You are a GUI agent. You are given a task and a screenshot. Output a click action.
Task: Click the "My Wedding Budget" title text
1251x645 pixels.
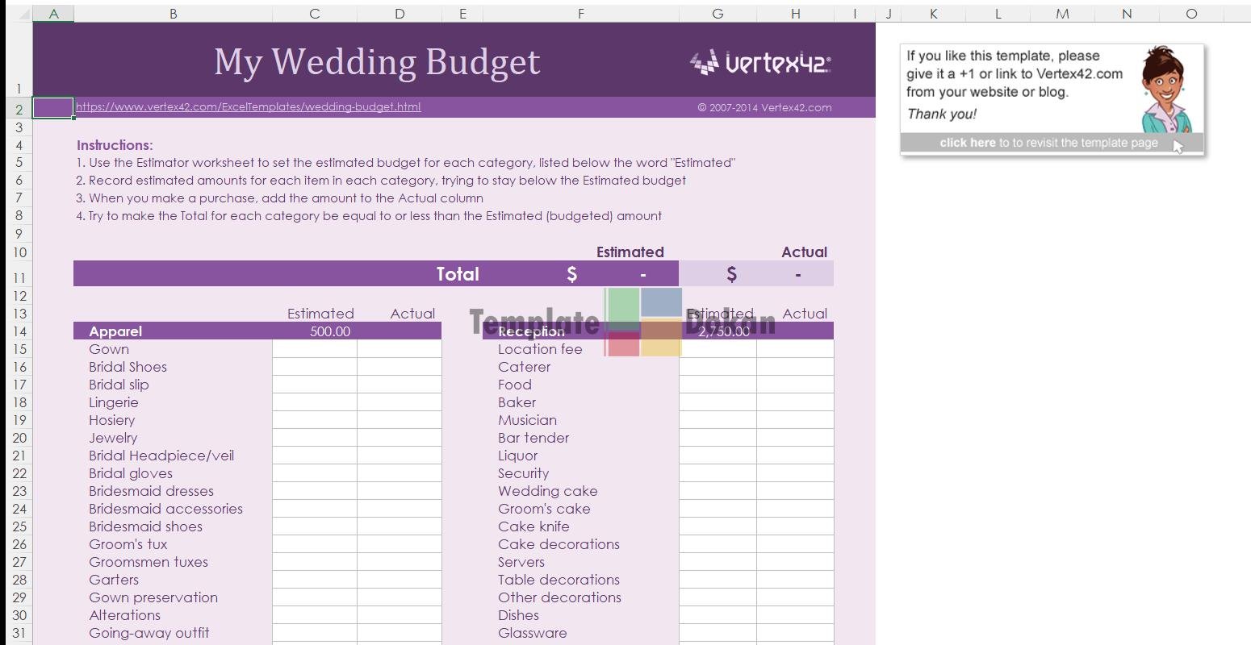tap(376, 62)
